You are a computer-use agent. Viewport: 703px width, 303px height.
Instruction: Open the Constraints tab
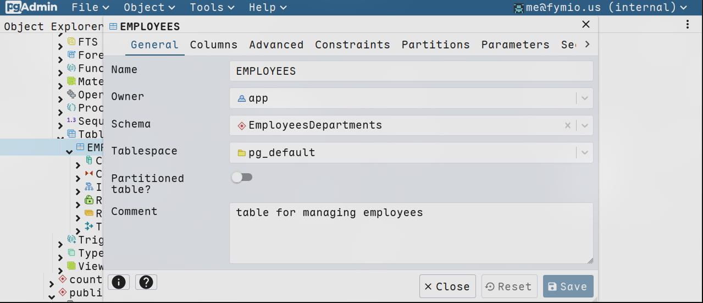(x=352, y=45)
